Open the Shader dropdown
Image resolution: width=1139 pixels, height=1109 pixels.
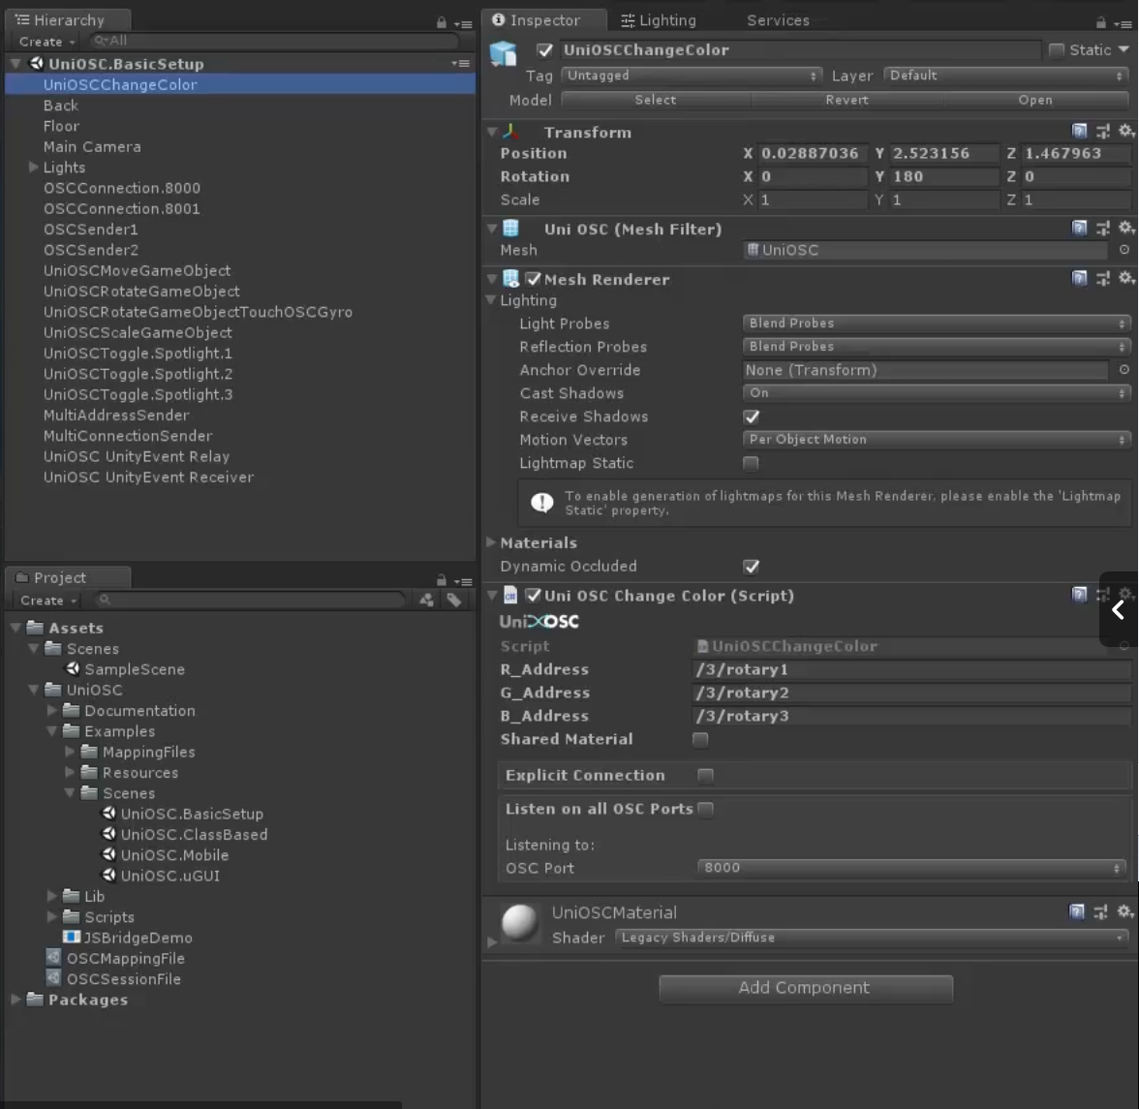point(872,938)
